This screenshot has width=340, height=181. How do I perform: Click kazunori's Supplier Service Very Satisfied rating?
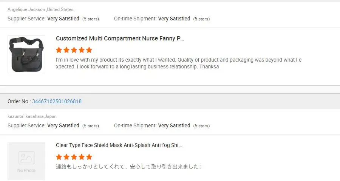63,125
